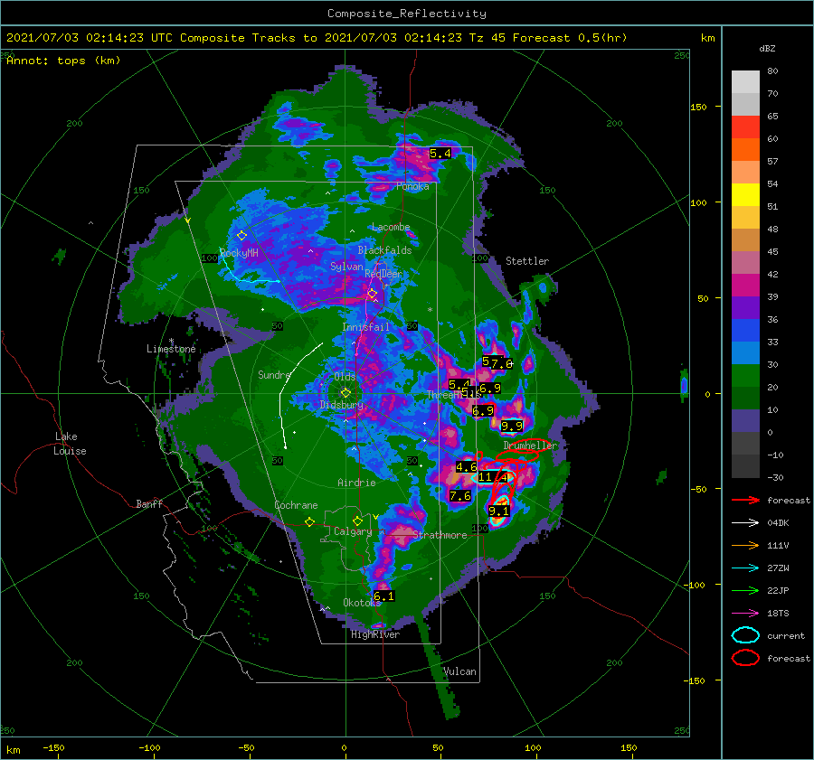Image resolution: width=814 pixels, height=760 pixels.
Task: Click the Cochrane city label
Action: (296, 505)
